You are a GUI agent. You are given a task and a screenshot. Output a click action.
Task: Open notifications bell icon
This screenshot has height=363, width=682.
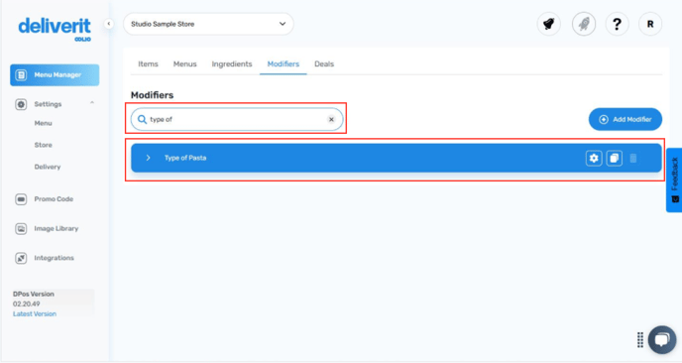pos(549,24)
